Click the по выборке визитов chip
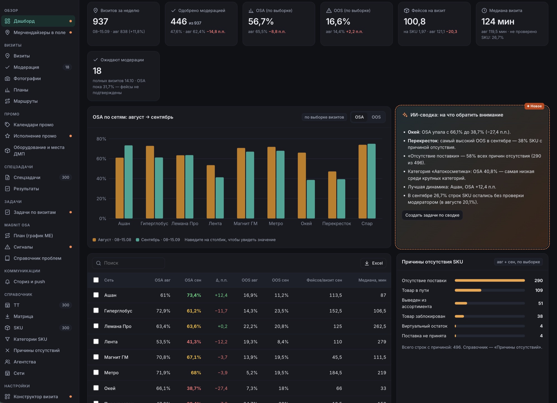 click(324, 117)
